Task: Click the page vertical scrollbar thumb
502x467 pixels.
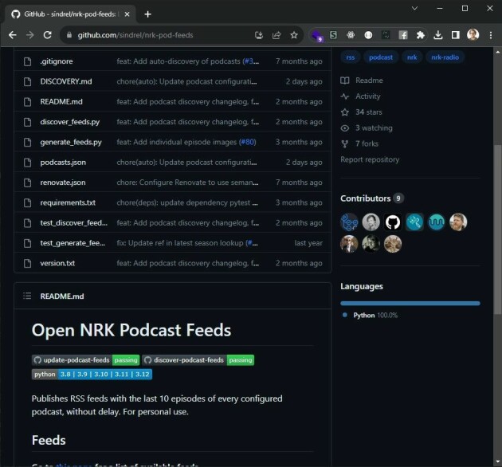Action: 497,229
